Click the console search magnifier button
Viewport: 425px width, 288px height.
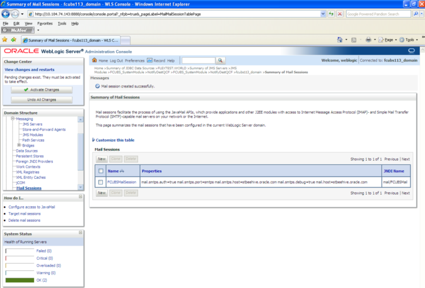[220, 61]
